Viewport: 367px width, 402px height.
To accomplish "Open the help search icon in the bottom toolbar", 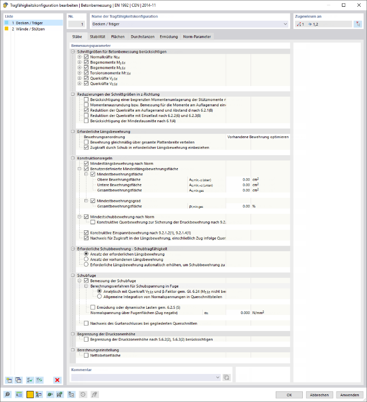I will click(x=8, y=394).
